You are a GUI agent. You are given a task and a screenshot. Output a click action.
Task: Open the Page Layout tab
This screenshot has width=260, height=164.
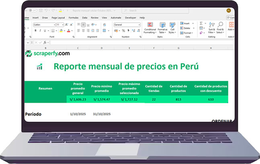(x=58, y=18)
